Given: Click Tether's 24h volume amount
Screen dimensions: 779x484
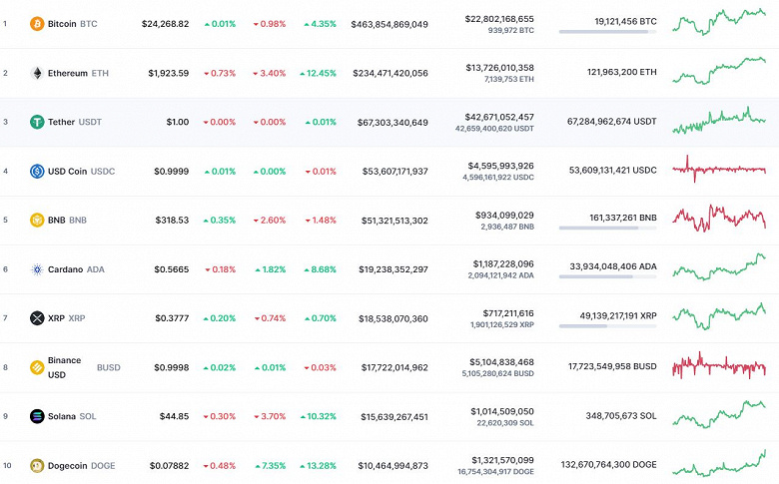Looking at the screenshot, I should tap(499, 117).
